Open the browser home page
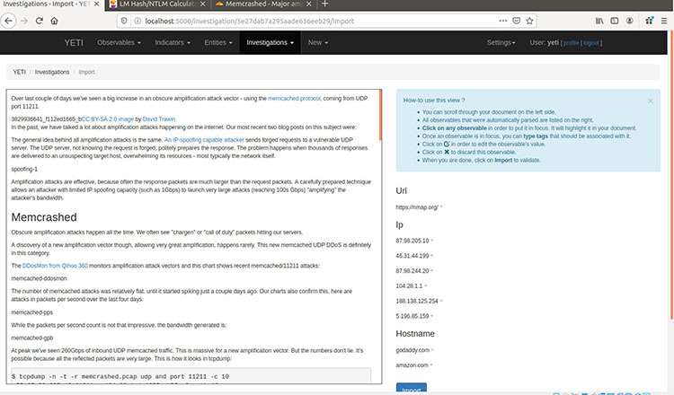 [54, 21]
